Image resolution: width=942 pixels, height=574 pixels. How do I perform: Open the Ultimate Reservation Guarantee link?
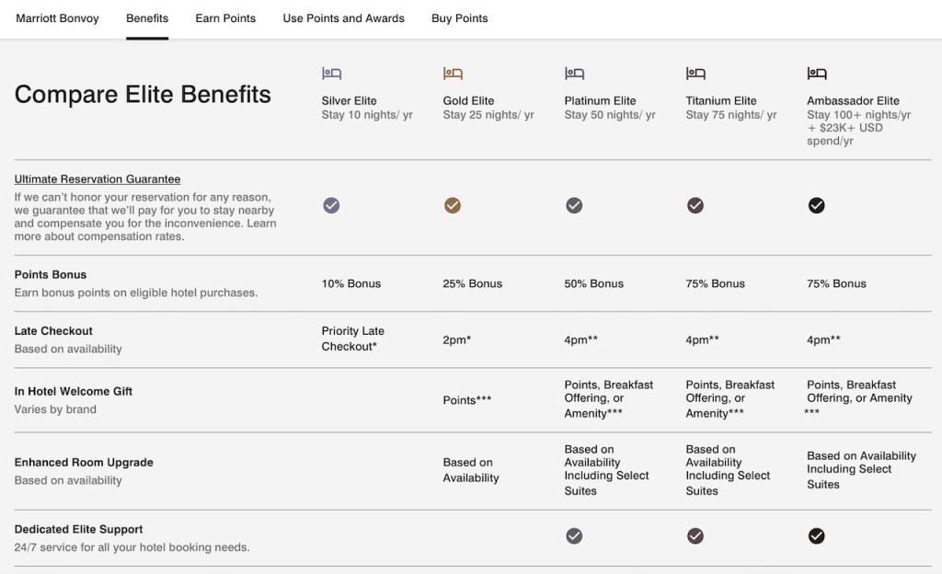[98, 179]
